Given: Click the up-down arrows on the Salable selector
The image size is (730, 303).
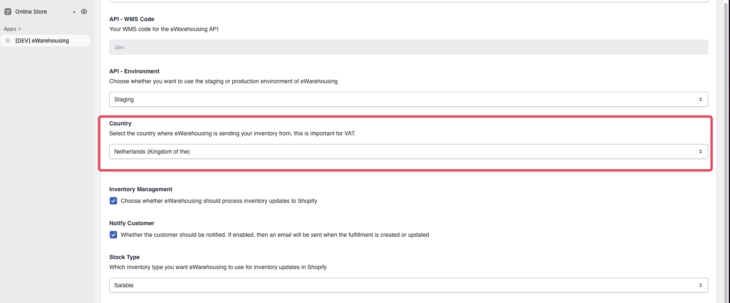Looking at the screenshot, I should (700, 285).
